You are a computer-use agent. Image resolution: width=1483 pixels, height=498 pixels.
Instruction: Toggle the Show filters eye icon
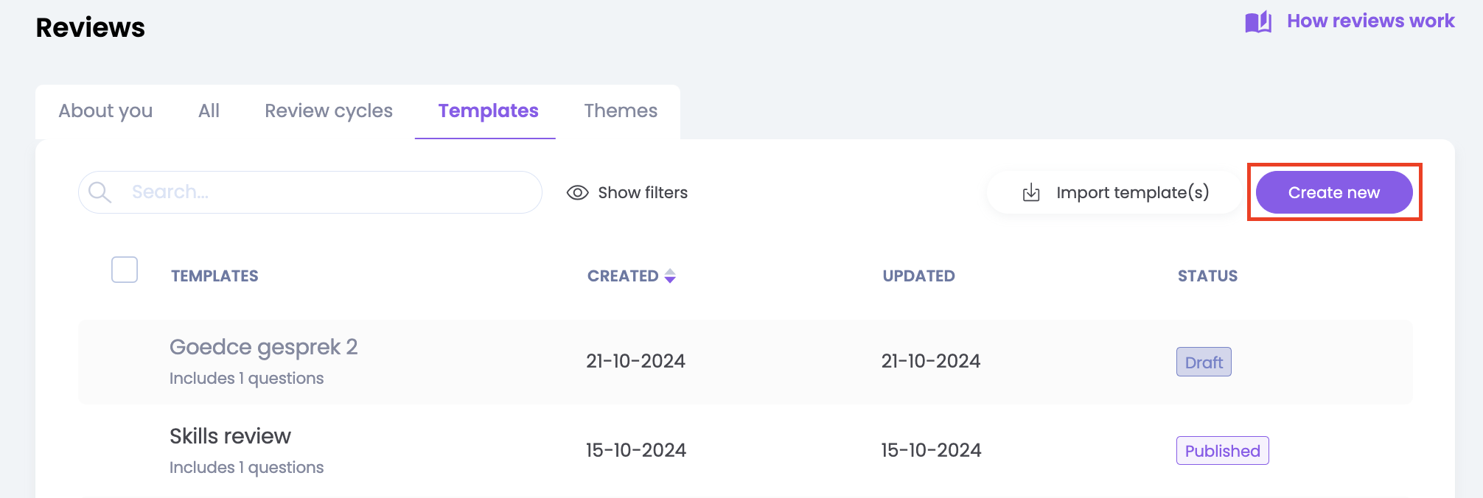577,193
